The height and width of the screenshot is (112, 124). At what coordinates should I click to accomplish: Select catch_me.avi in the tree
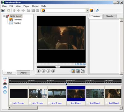(16, 16)
